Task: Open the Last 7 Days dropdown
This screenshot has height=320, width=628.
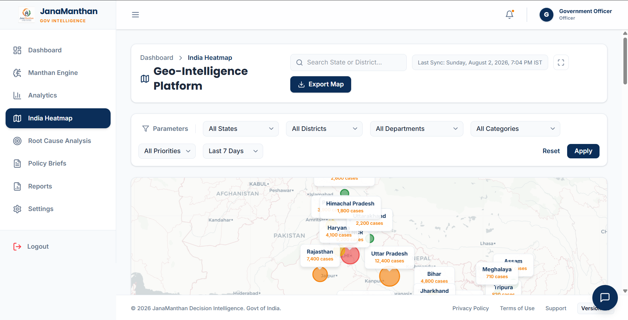Action: (233, 151)
